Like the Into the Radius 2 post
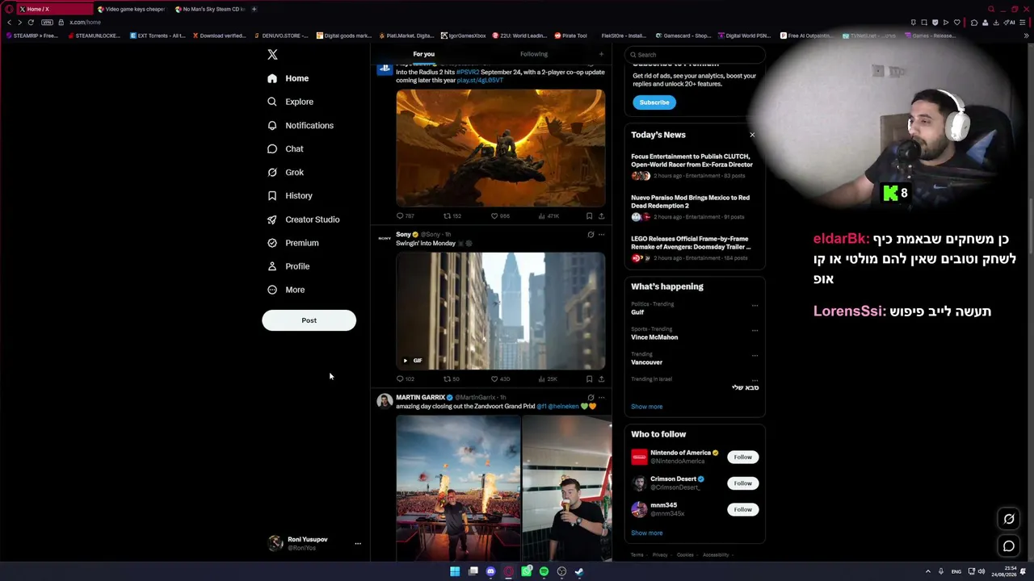The width and height of the screenshot is (1034, 581). [x=500, y=216]
